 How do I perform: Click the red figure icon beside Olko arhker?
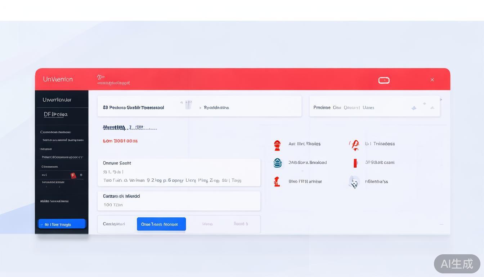tap(277, 181)
